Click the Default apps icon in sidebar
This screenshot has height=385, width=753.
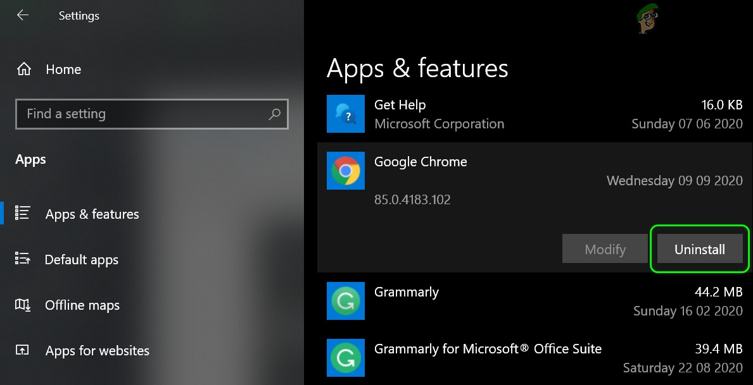pos(23,259)
